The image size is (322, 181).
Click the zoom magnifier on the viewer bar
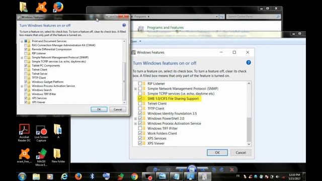tap(155, 169)
